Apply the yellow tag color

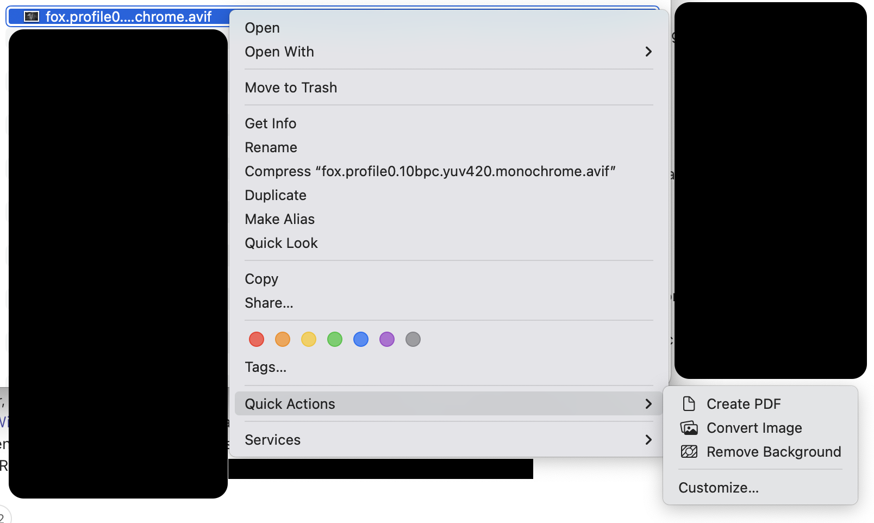pyautogui.click(x=309, y=339)
